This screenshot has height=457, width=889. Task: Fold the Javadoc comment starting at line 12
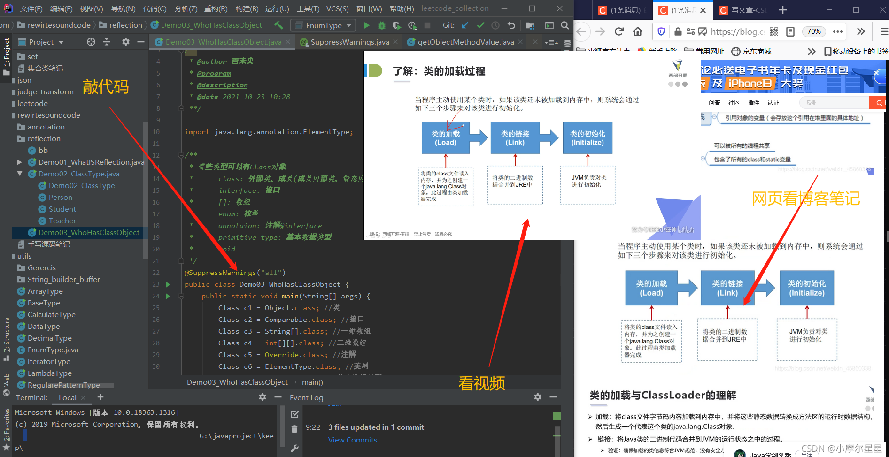coord(181,155)
